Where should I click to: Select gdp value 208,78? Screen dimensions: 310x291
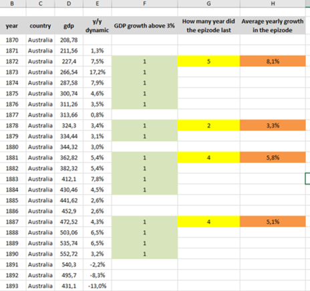69,40
